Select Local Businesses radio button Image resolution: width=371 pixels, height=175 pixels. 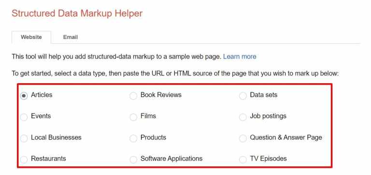(x=24, y=138)
